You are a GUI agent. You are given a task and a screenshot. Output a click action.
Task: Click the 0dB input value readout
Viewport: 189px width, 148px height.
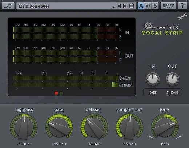point(153,93)
